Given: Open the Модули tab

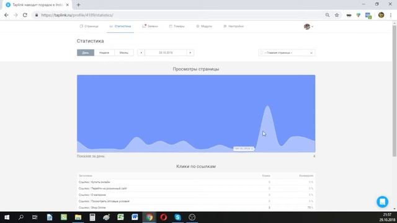Looking at the screenshot, I should 204,26.
